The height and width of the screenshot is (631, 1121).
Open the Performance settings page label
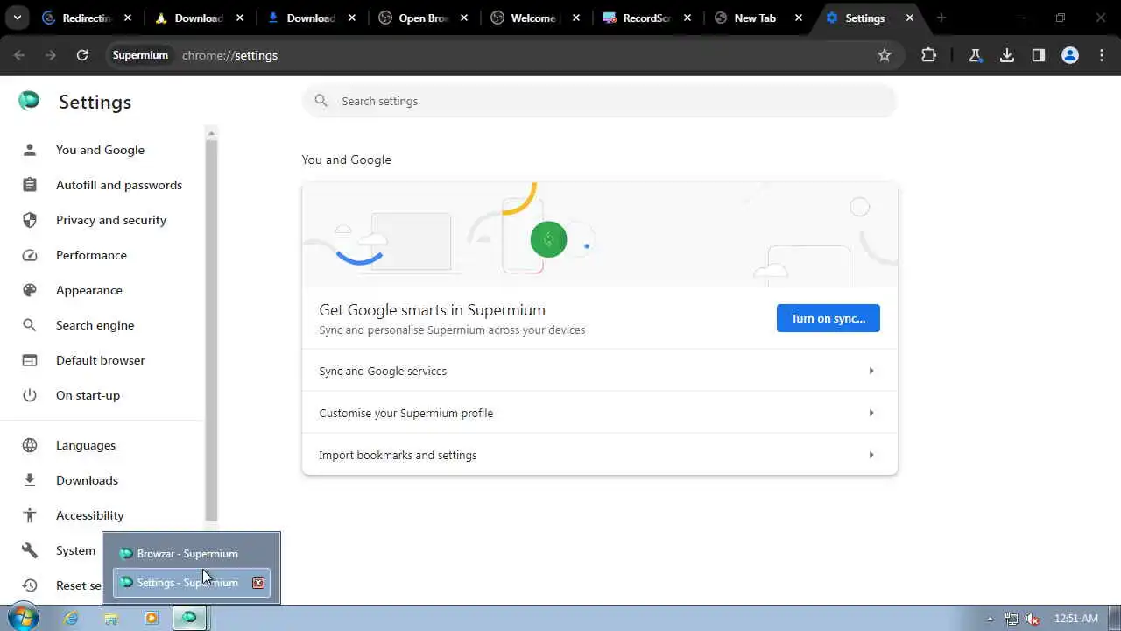[91, 255]
